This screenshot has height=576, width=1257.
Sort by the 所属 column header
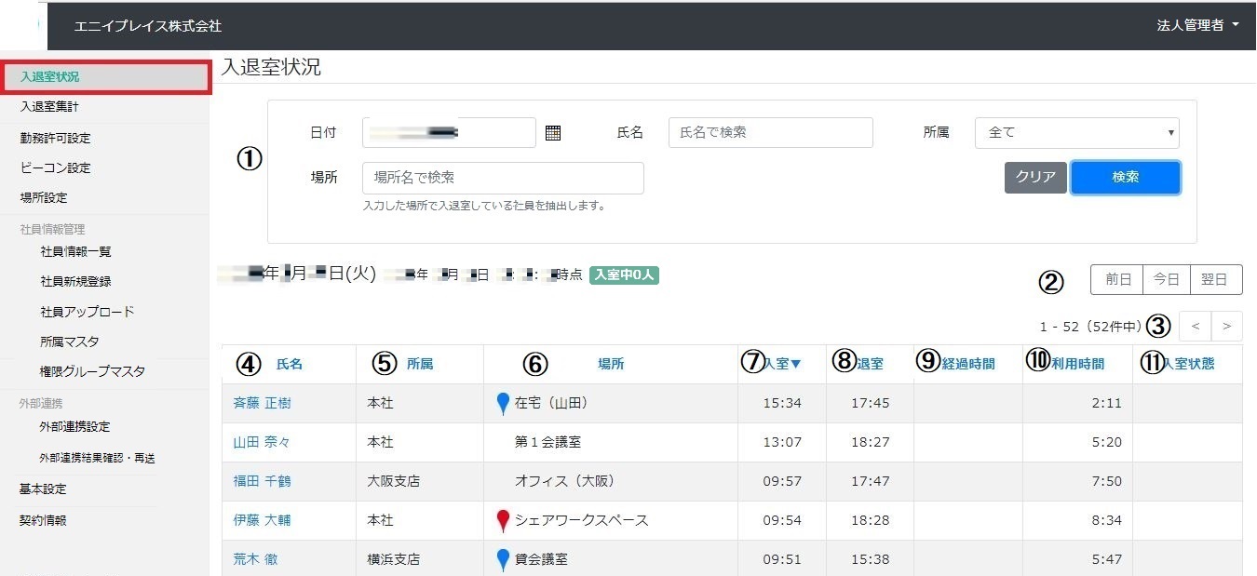pos(420,365)
